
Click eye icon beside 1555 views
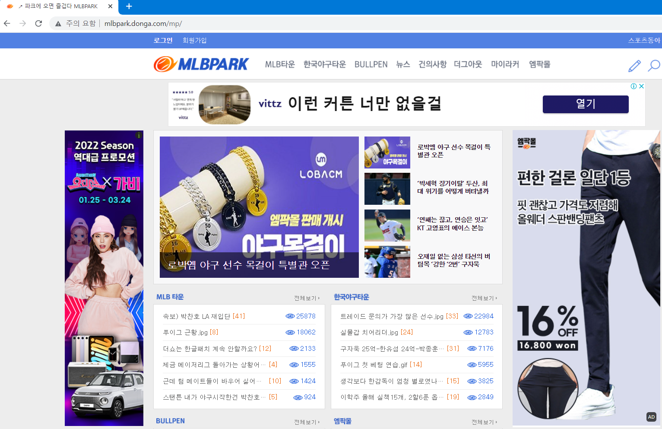click(x=294, y=365)
